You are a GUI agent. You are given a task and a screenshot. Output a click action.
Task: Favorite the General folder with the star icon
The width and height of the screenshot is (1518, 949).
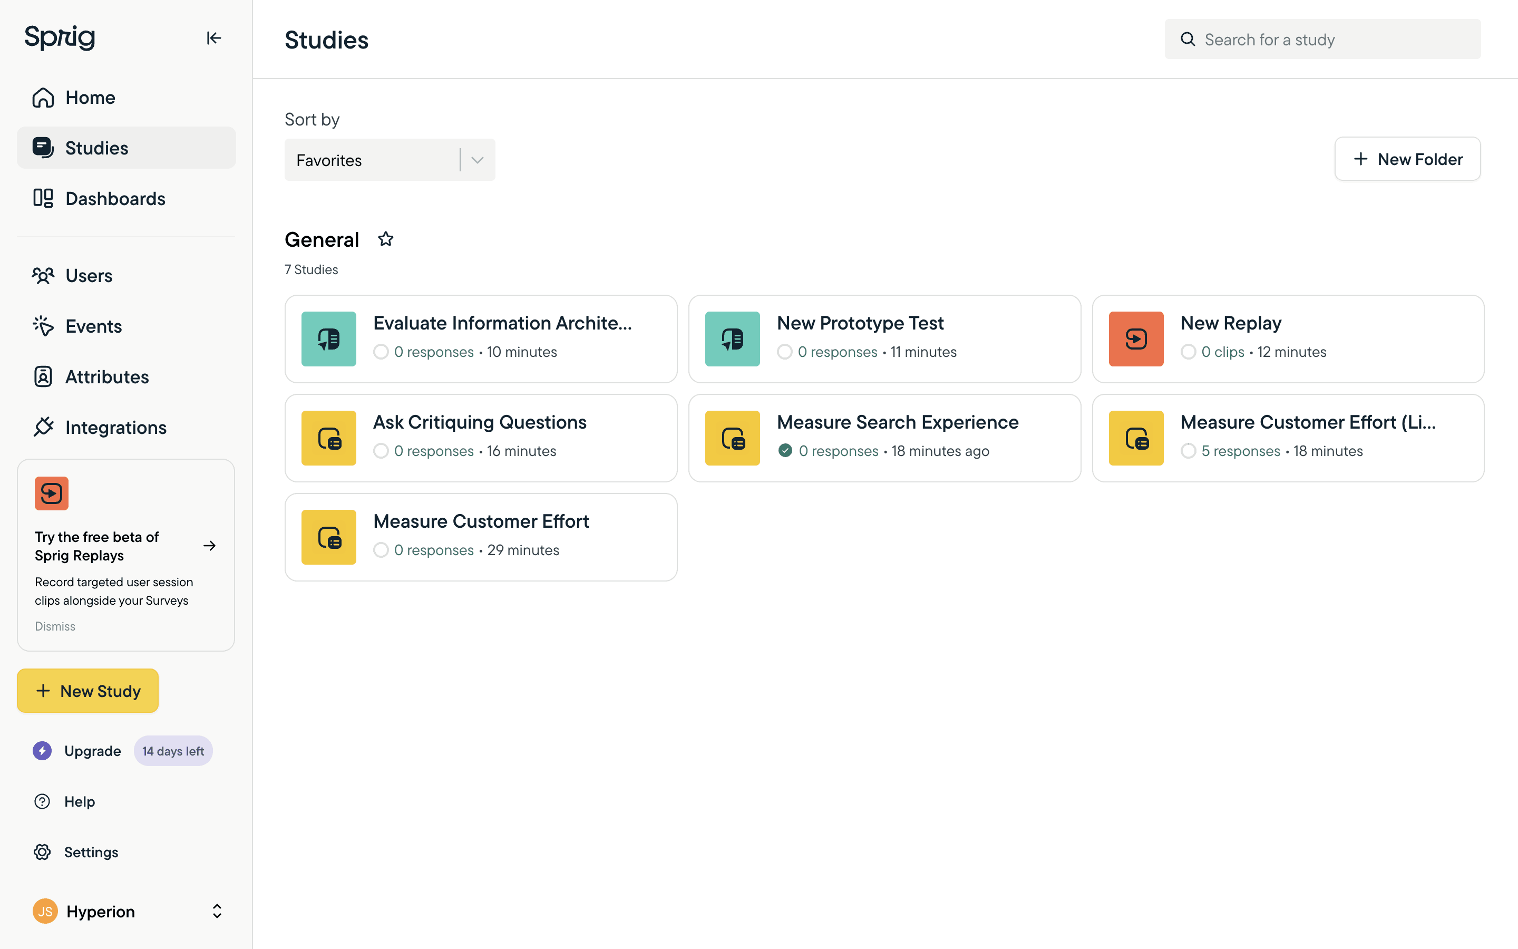(x=385, y=239)
